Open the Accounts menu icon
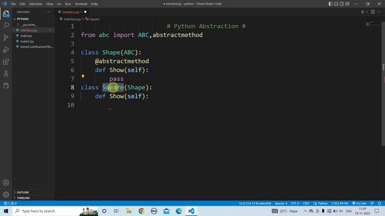385x216 pixels. [x=6, y=182]
